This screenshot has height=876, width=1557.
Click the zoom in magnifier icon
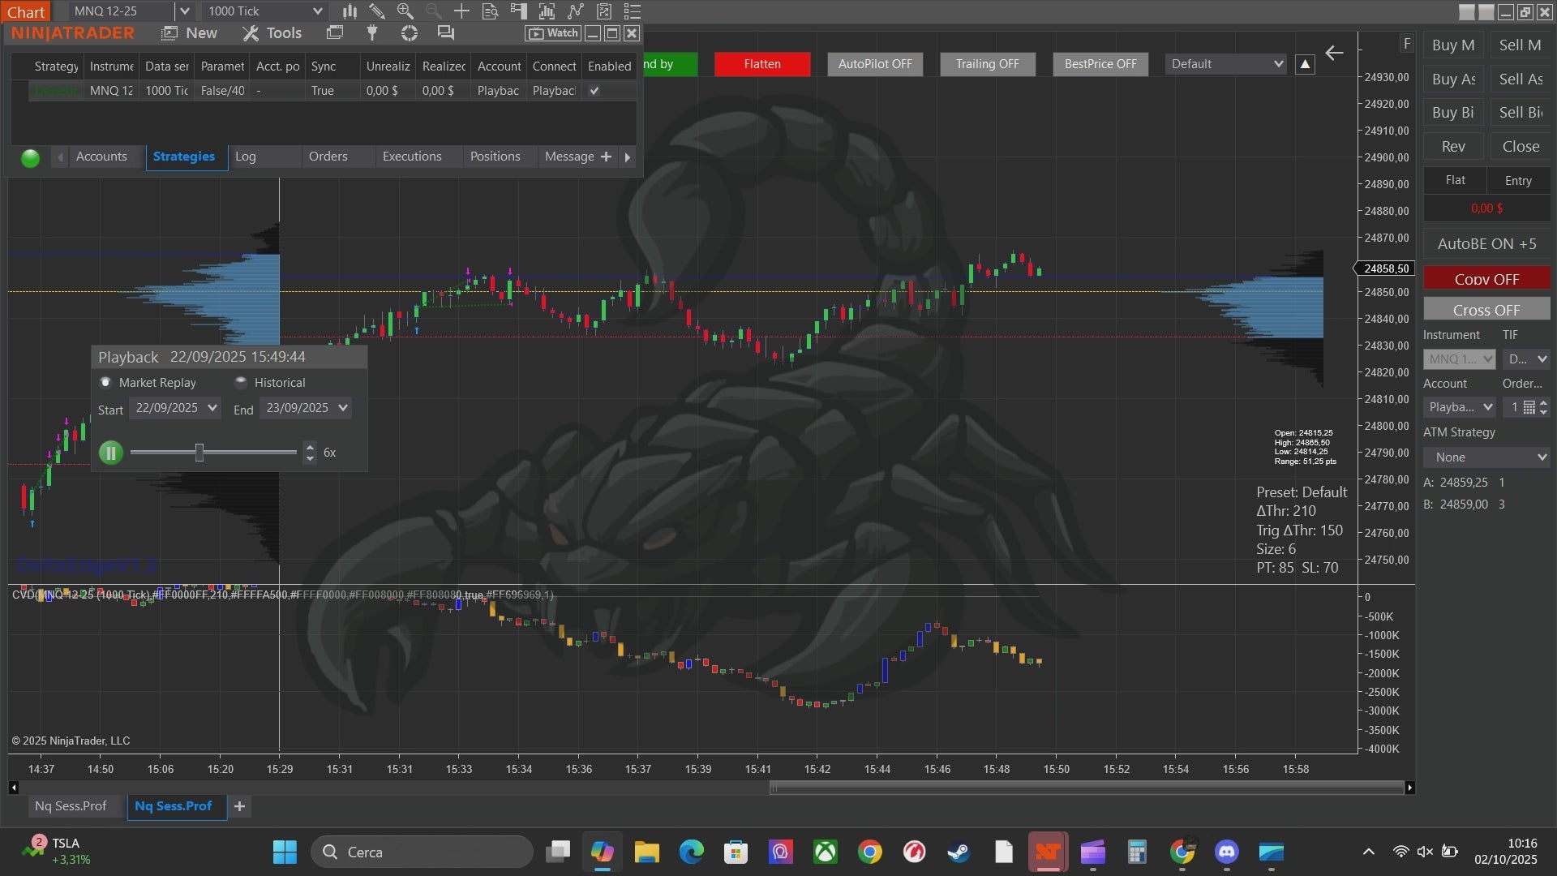tap(405, 11)
